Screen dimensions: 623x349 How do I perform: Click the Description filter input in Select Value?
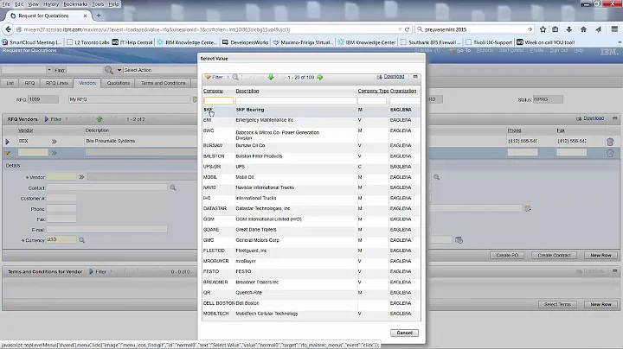tap(296, 101)
